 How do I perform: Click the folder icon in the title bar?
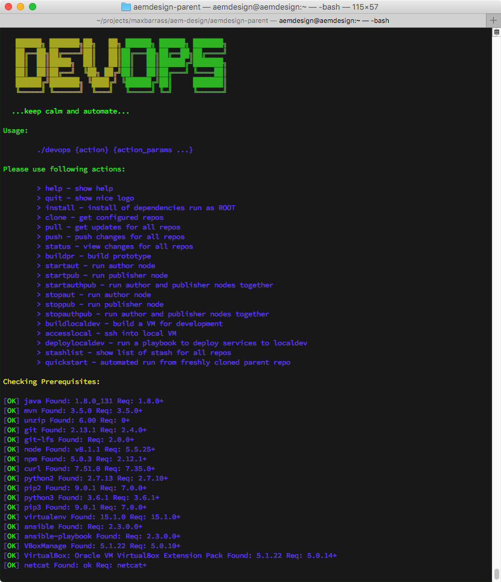126,7
